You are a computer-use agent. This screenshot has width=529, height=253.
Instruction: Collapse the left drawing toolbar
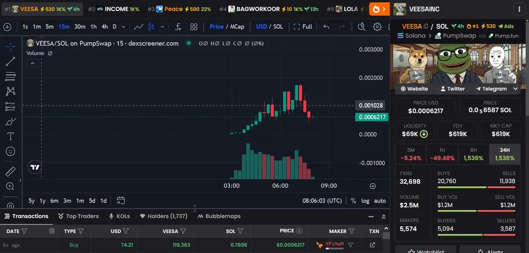20,180
